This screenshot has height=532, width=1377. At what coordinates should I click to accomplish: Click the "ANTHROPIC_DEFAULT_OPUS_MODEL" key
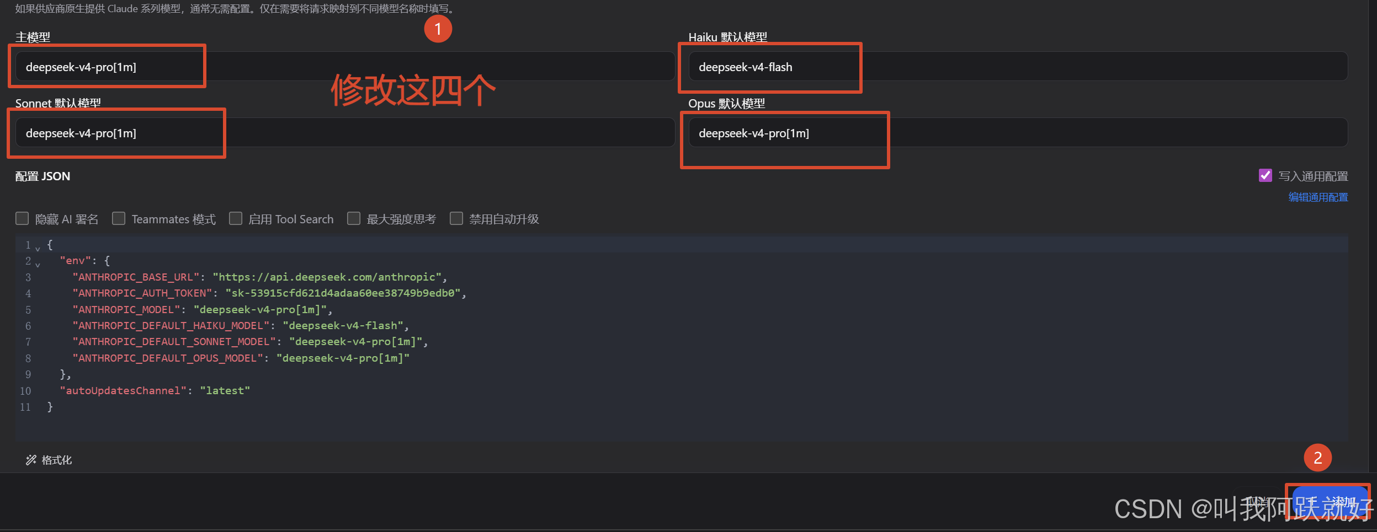click(168, 358)
